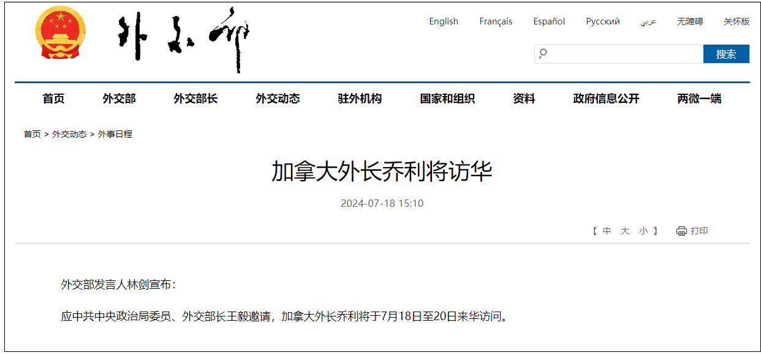Click the 搜索 search button
The image size is (761, 355).
point(726,54)
